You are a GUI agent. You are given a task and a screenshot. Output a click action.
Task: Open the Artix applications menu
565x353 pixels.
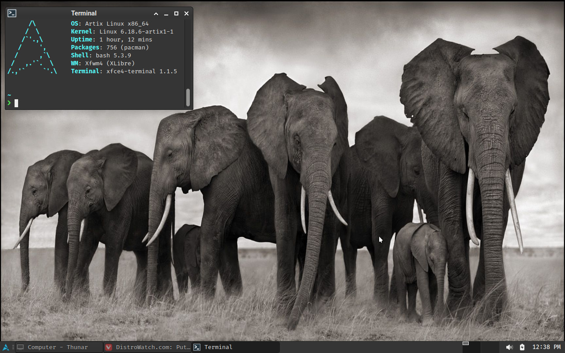5,347
